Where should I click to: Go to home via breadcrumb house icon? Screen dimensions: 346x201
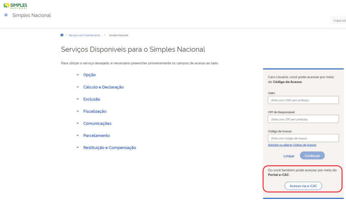[62, 35]
